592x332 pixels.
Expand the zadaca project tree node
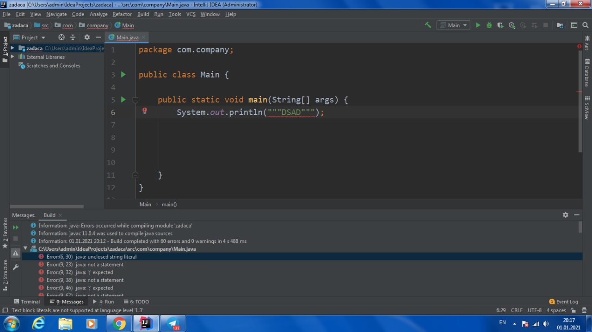point(12,48)
